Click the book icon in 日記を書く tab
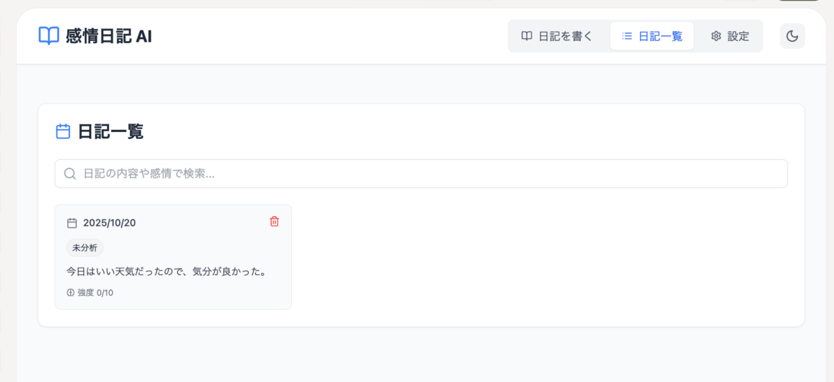 point(528,36)
